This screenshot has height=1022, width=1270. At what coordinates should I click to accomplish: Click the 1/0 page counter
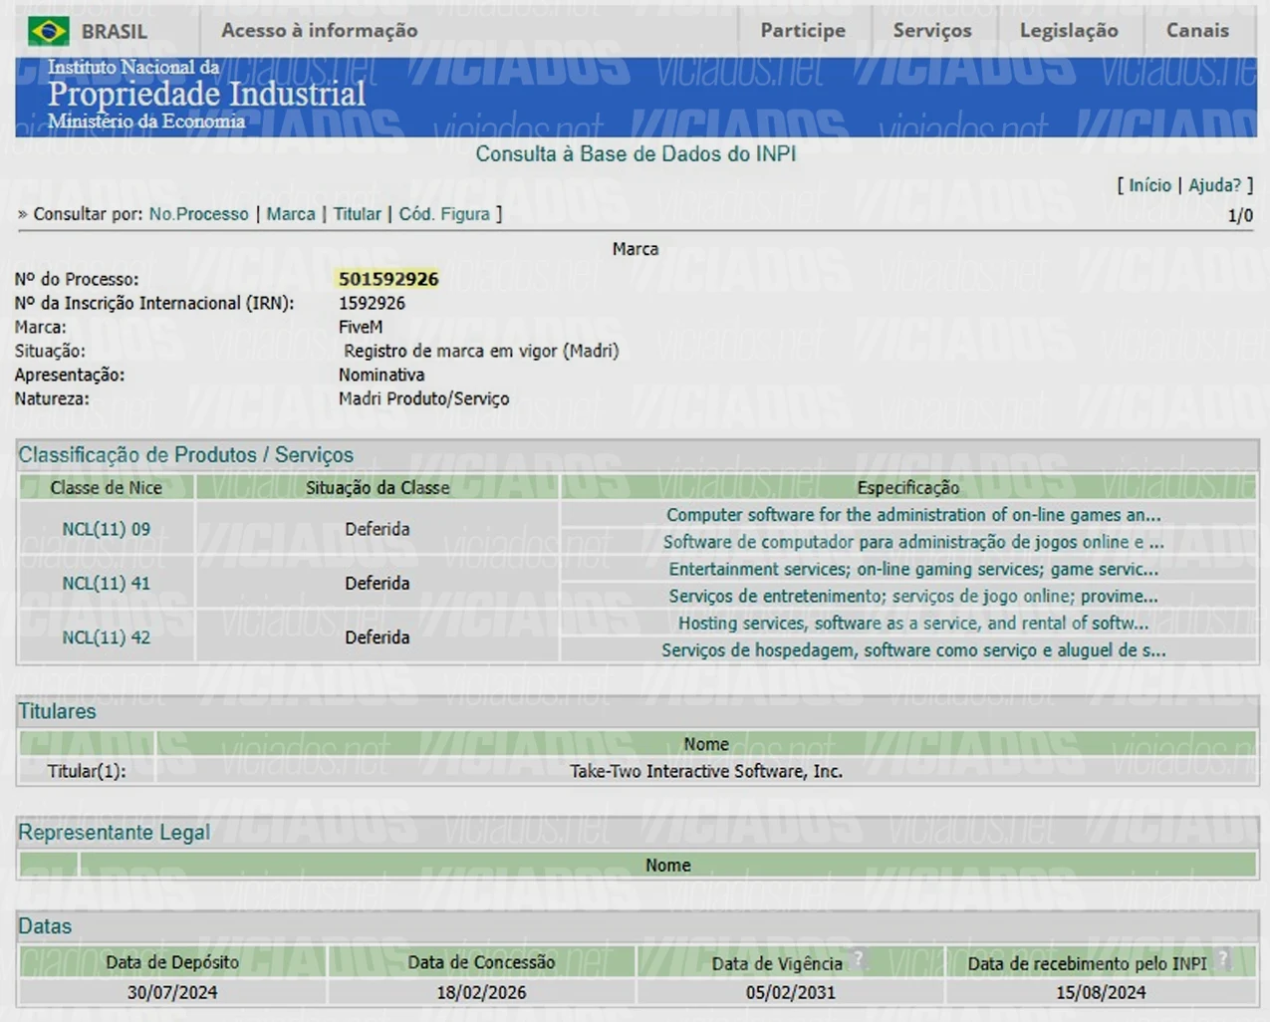click(x=1240, y=216)
